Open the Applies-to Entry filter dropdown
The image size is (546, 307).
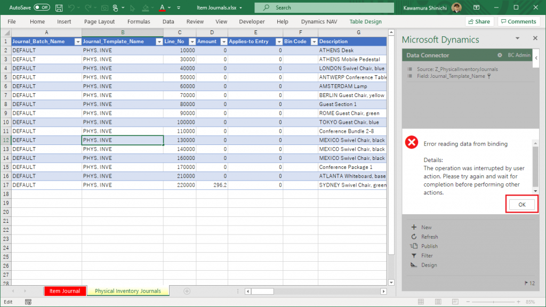[x=279, y=42]
